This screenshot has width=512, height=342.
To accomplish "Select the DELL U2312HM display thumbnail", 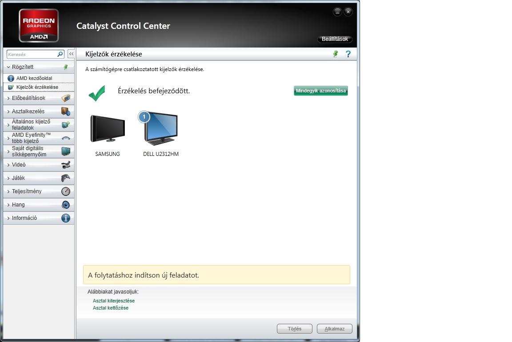I will click(x=160, y=128).
